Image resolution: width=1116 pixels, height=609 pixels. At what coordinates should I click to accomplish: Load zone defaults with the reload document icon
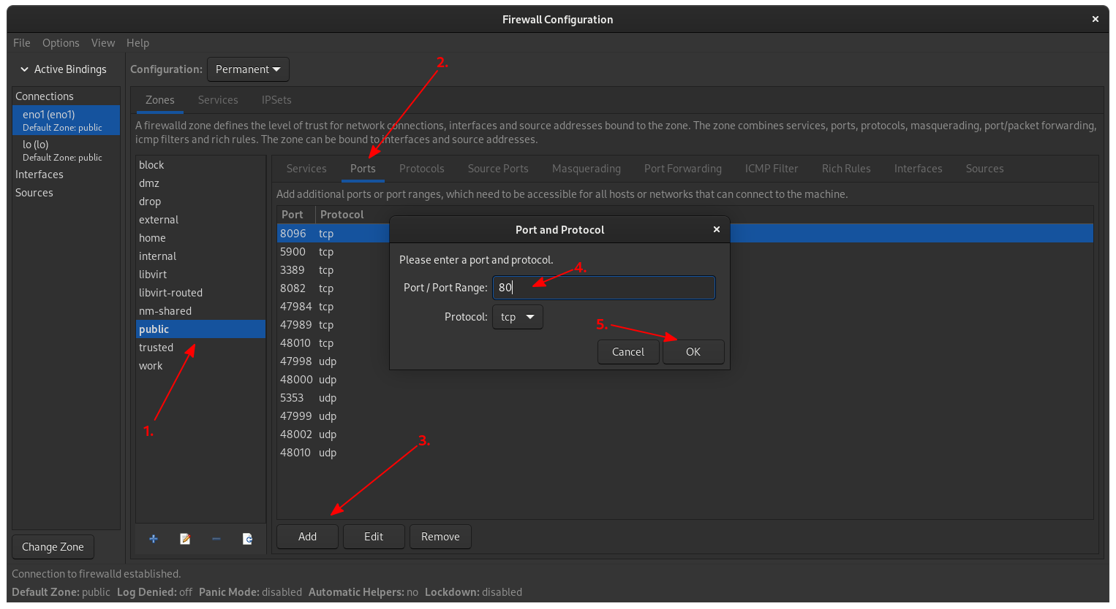[x=247, y=538]
